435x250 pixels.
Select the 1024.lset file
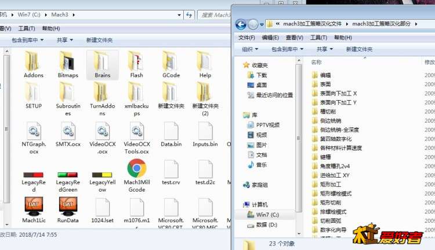pyautogui.click(x=102, y=211)
